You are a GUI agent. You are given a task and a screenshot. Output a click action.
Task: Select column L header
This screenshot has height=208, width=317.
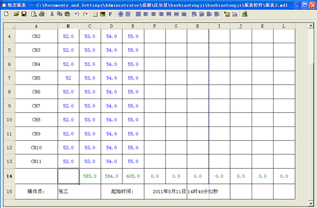coord(284,26)
